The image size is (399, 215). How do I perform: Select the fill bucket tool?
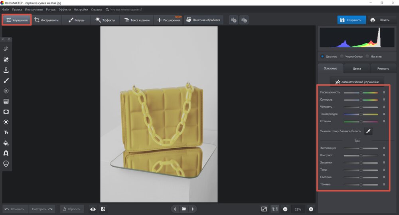pos(6,143)
